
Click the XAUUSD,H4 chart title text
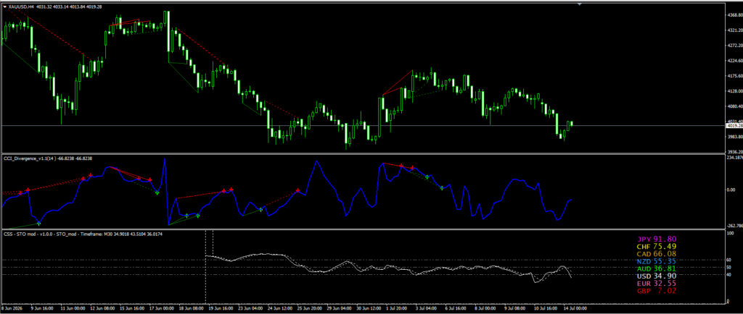(x=20, y=7)
